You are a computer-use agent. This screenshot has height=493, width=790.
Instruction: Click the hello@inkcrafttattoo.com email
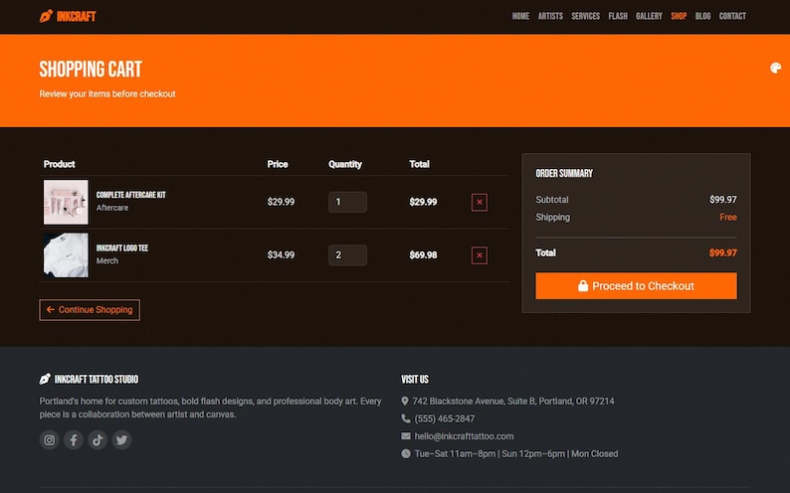coord(464,436)
